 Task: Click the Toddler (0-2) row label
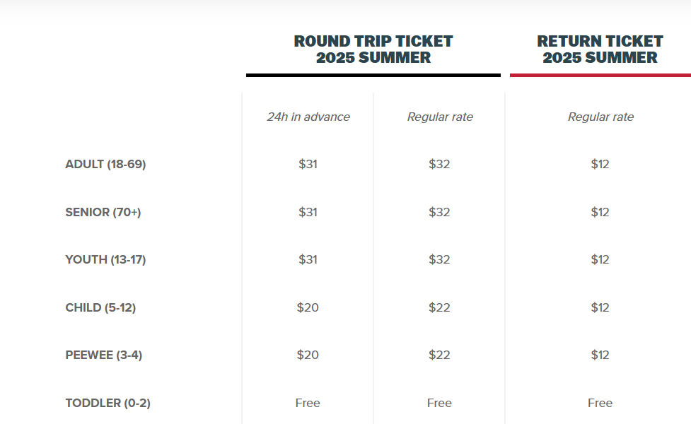(108, 403)
